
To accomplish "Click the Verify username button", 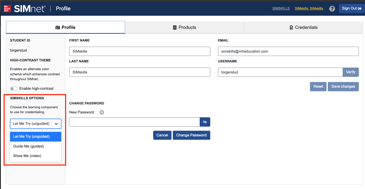I will (351, 72).
